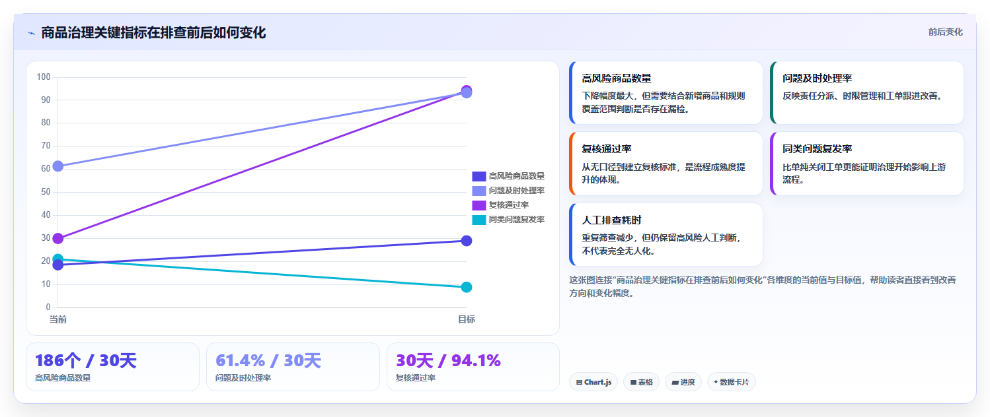Viewport: 990px width, 417px height.
Task: Open the 同类问题复发率 description card
Action: [866, 164]
